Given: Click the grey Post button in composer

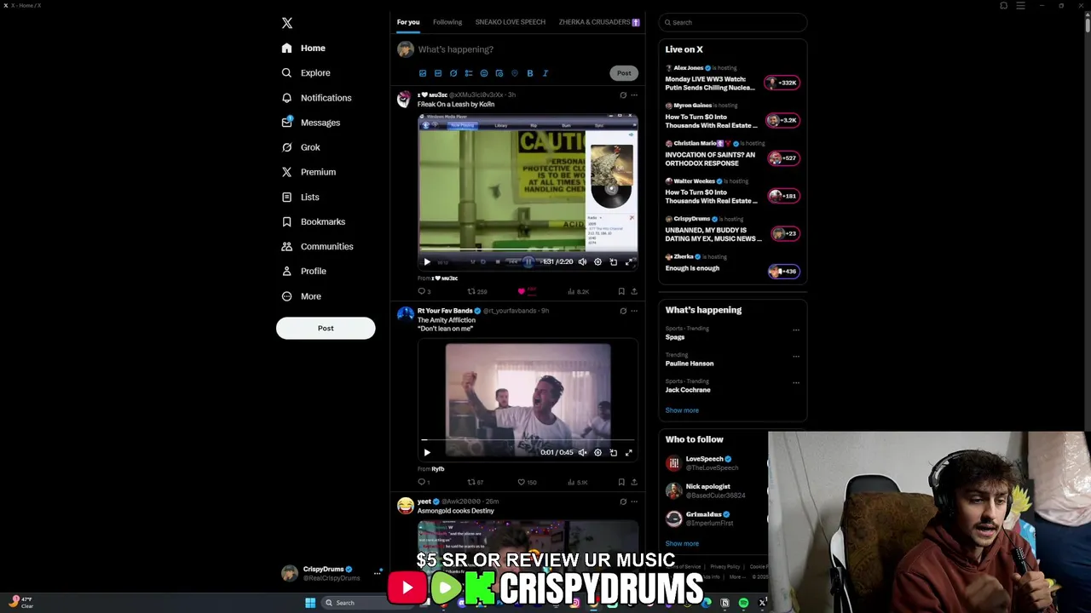Looking at the screenshot, I should pyautogui.click(x=624, y=73).
